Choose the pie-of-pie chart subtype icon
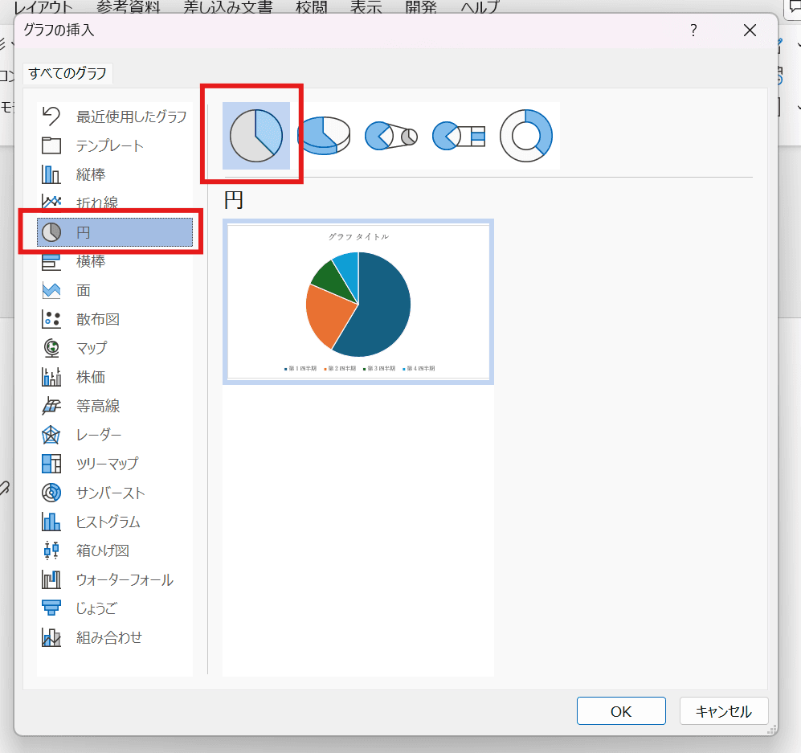 tap(391, 135)
